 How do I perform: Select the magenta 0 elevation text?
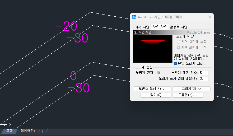[73, 76]
